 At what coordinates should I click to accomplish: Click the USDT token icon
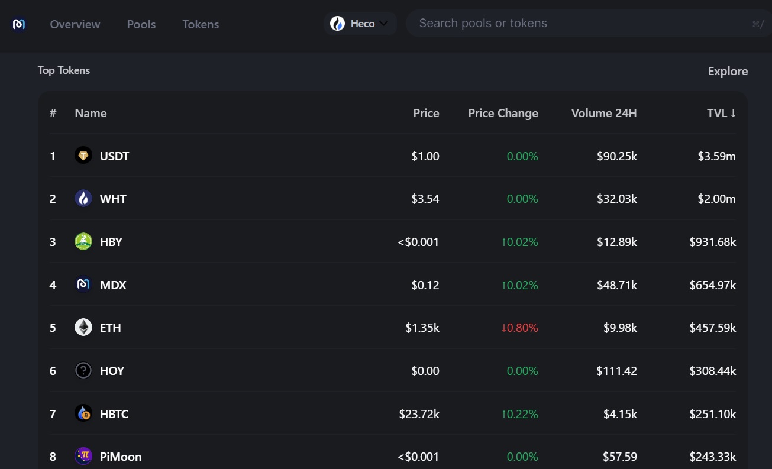[x=83, y=156]
